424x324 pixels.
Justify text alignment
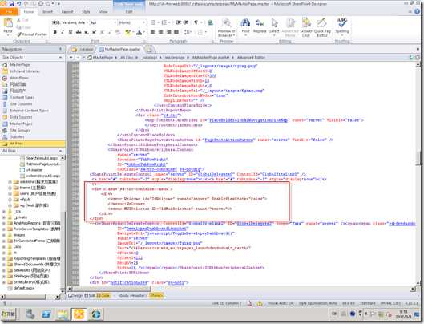pyautogui.click(x=176, y=32)
